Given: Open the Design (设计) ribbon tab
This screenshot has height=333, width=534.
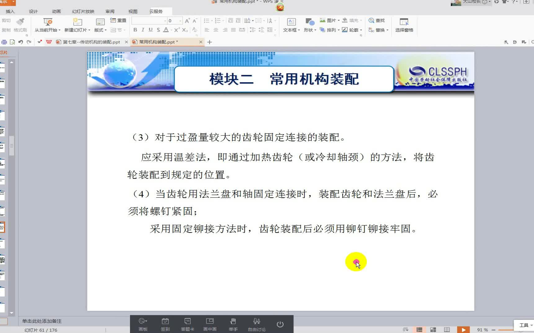Looking at the screenshot, I should tap(33, 11).
